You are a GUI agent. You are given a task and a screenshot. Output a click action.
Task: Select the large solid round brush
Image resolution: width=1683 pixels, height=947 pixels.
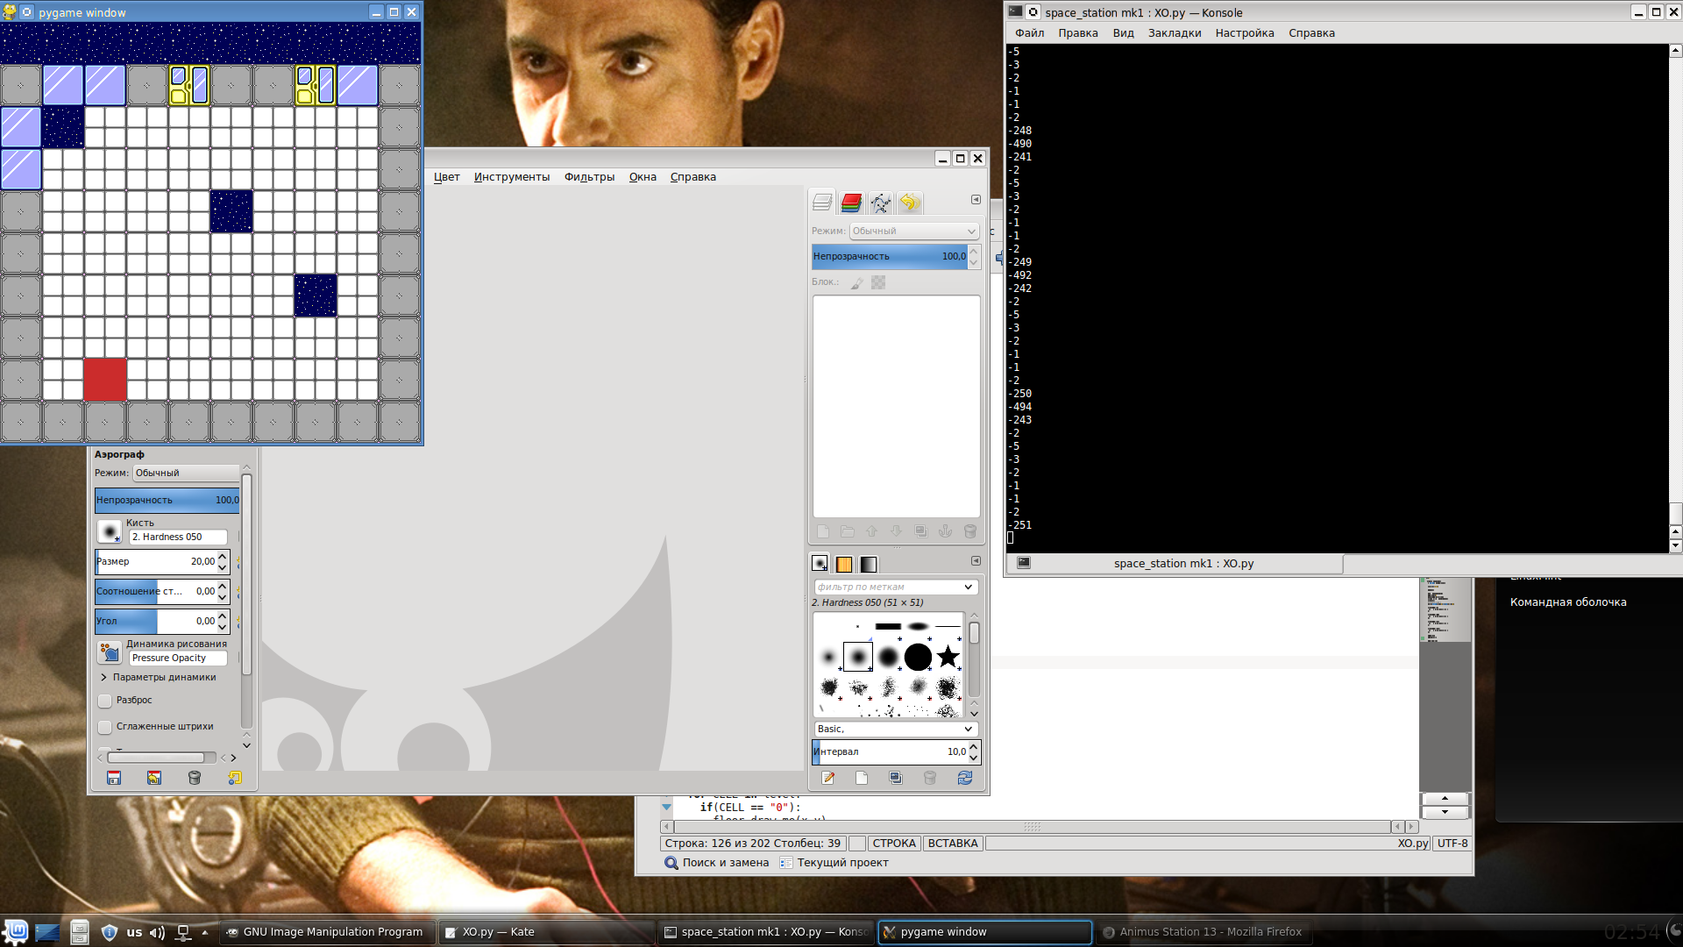[x=918, y=657]
